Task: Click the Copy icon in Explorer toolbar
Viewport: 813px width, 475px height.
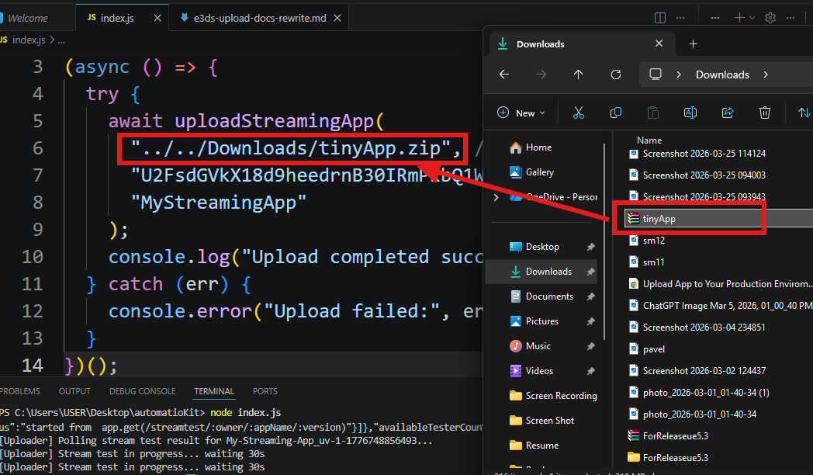Action: (616, 113)
